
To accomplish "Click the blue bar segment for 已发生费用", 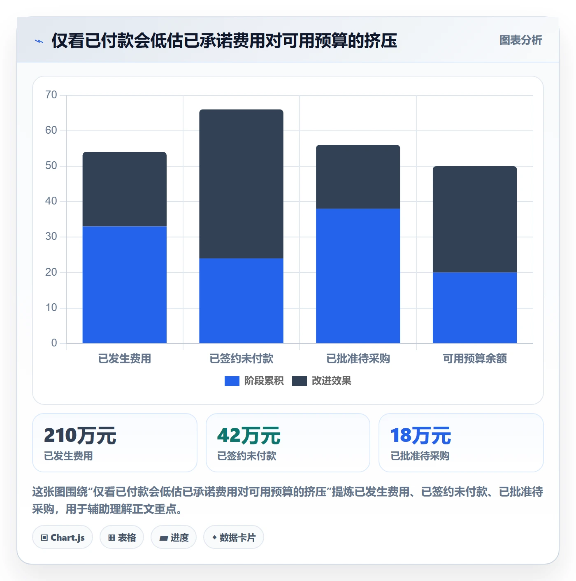I will click(x=125, y=285).
